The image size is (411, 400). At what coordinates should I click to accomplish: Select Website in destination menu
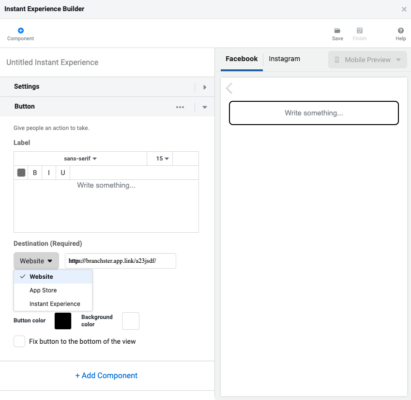pyautogui.click(x=53, y=277)
